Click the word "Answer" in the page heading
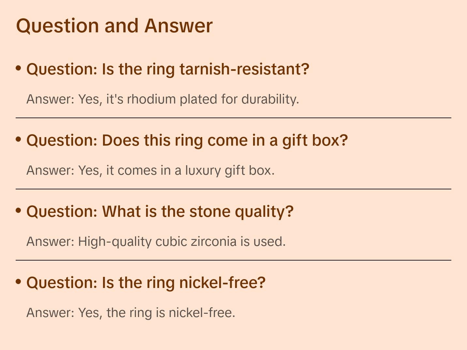The width and height of the screenshot is (467, 350). [178, 25]
